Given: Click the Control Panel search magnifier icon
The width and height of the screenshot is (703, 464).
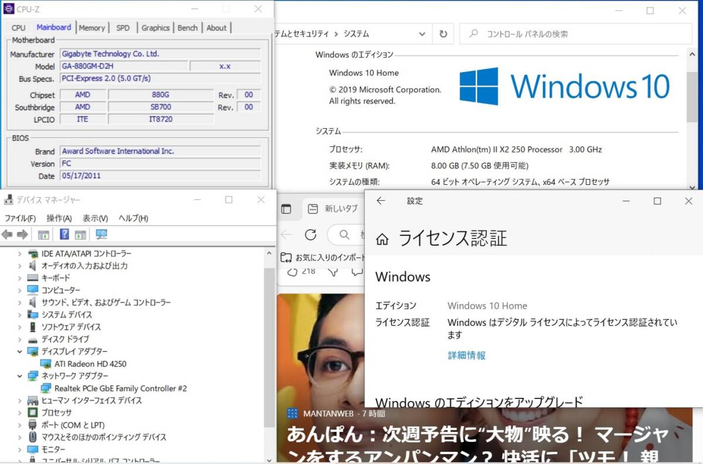Looking at the screenshot, I should pyautogui.click(x=474, y=34).
